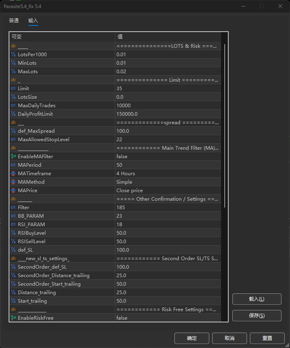The height and width of the screenshot is (348, 290).
Task: Click the colored icon beside MAMethod
Action: click(13, 182)
